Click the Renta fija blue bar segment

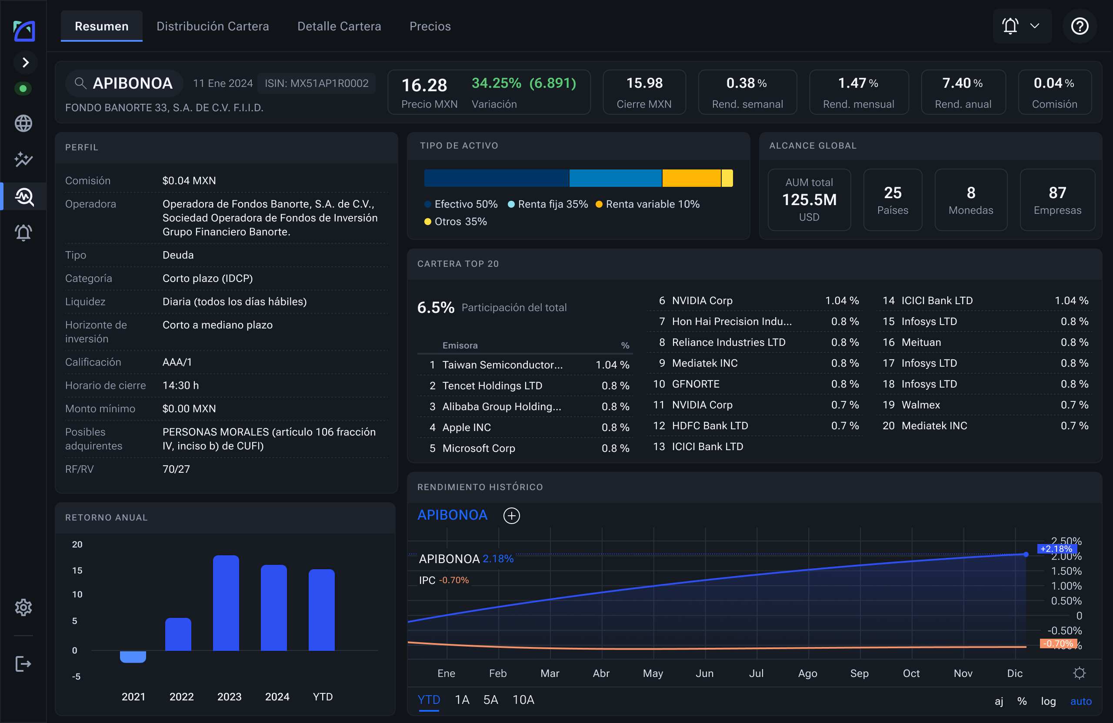tap(616, 178)
